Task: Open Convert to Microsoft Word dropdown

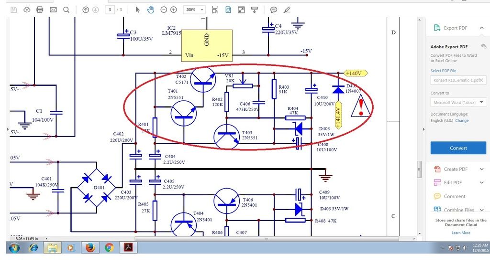Action: pos(458,102)
